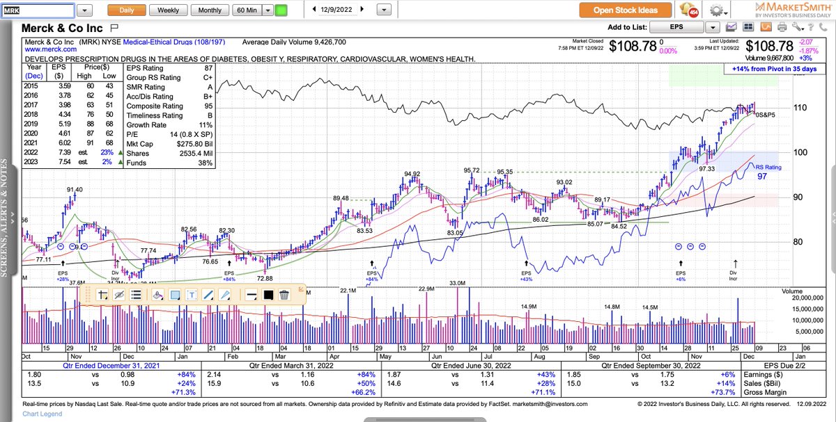
Task: Expand the 60 Min interval dropdown
Action: click(268, 10)
